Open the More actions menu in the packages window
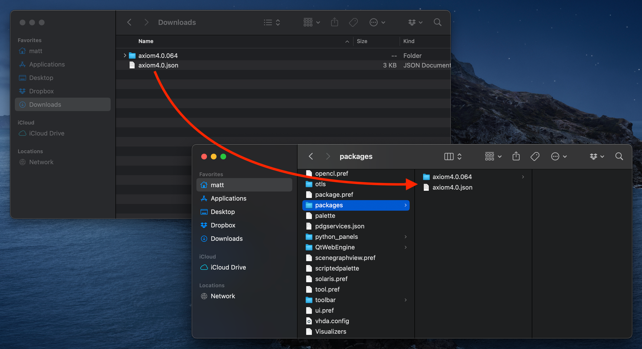Image resolution: width=642 pixels, height=349 pixels. pos(559,156)
